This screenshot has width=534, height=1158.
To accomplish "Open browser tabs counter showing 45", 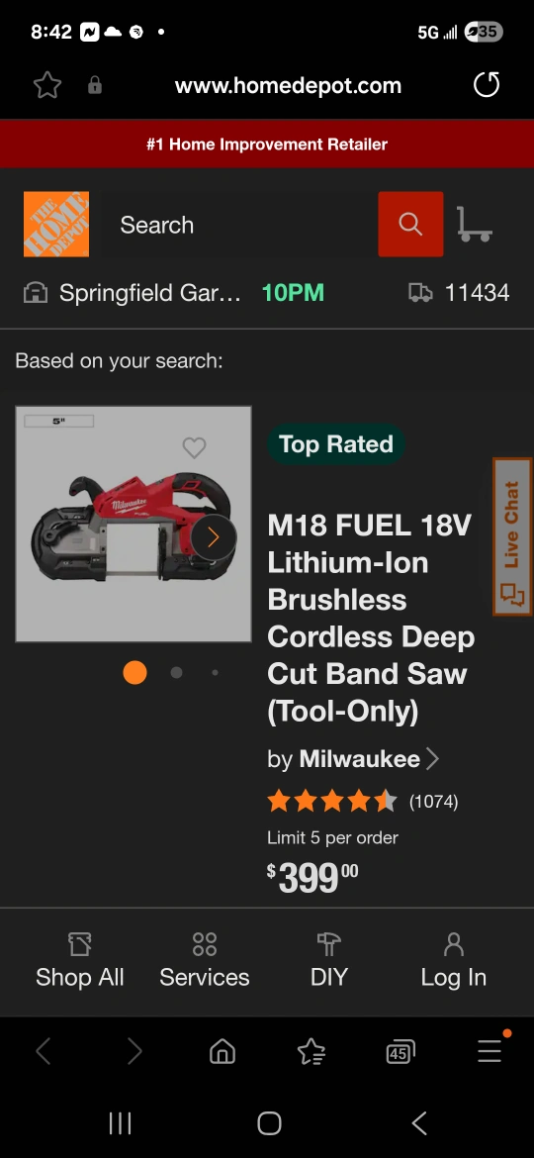I will click(x=400, y=1051).
